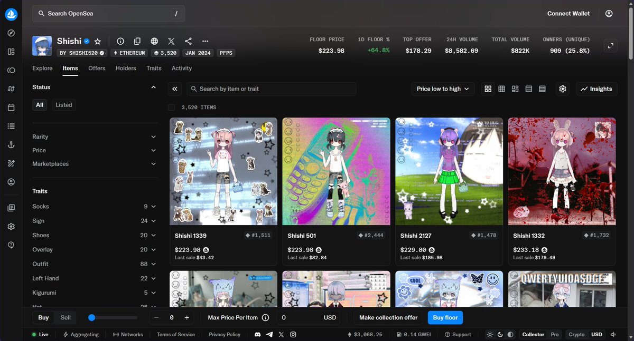
Task: Open the calendar drops icon in sidebar
Action: (11, 108)
